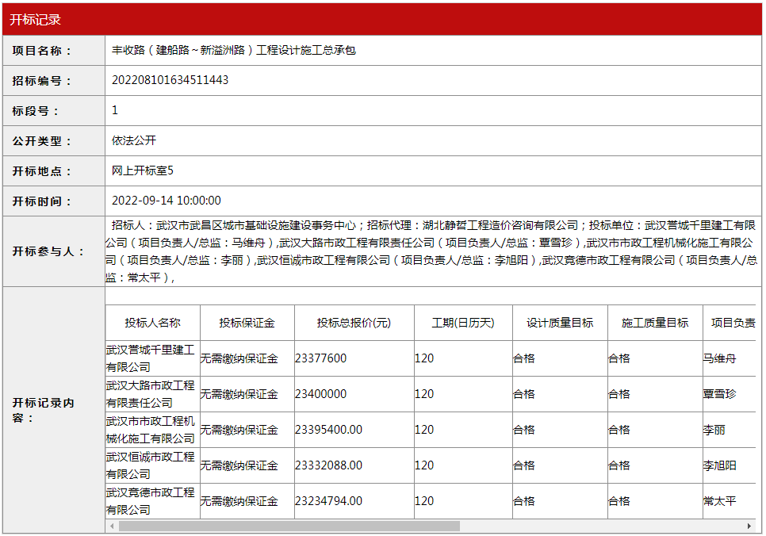
Task: Click 无需缴纳保证金 in the 23400000 row
Action: point(239,394)
